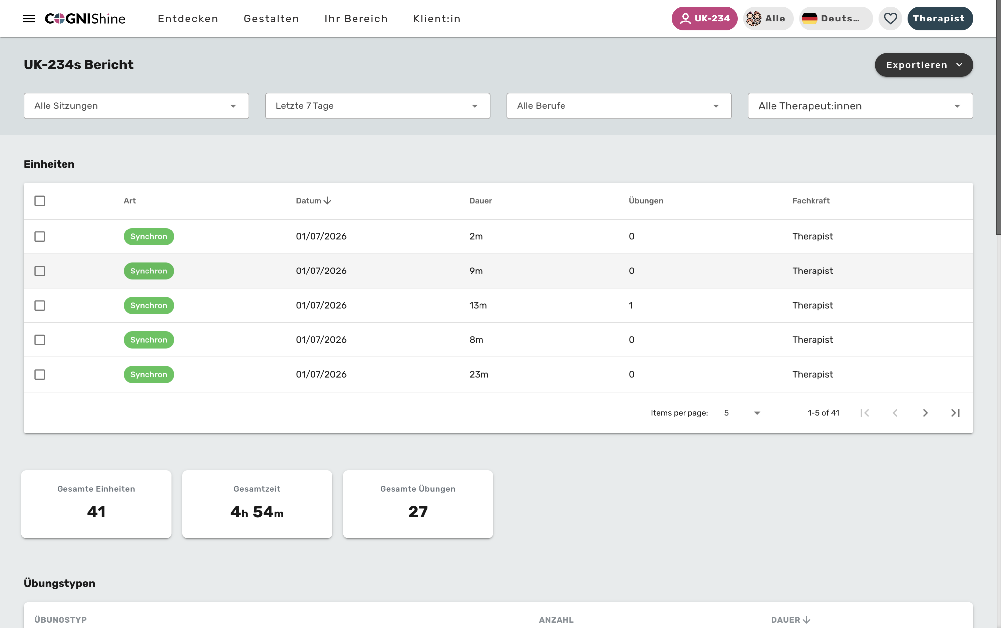Click the UK-234 client button
This screenshot has width=1001, height=628.
pos(704,19)
